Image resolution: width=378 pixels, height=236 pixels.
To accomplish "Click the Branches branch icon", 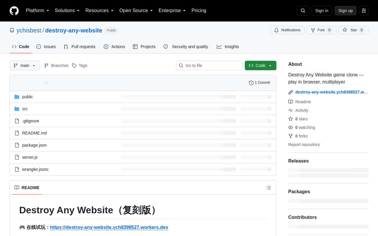I will tap(46, 65).
